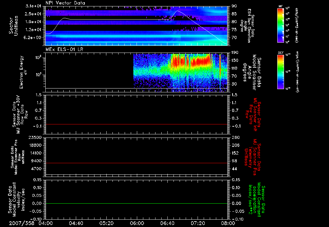Click the "04:00" time axis label
This screenshot has width=329, height=227.
click(x=46, y=223)
